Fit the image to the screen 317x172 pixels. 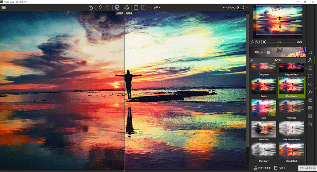coord(264,42)
